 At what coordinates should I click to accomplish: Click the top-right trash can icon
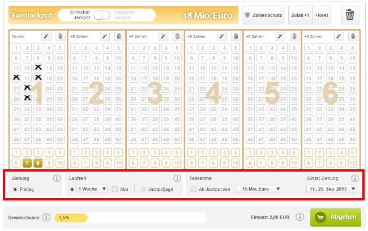[x=350, y=15]
